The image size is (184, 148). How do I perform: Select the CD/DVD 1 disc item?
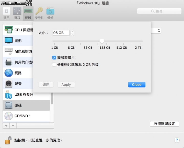tap(26, 116)
